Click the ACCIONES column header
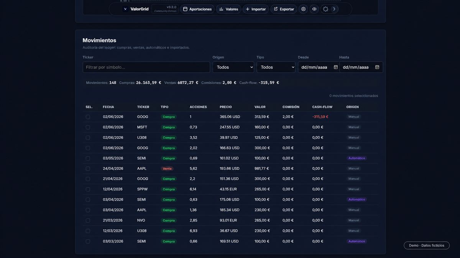Image resolution: width=460 pixels, height=258 pixels. 198,107
